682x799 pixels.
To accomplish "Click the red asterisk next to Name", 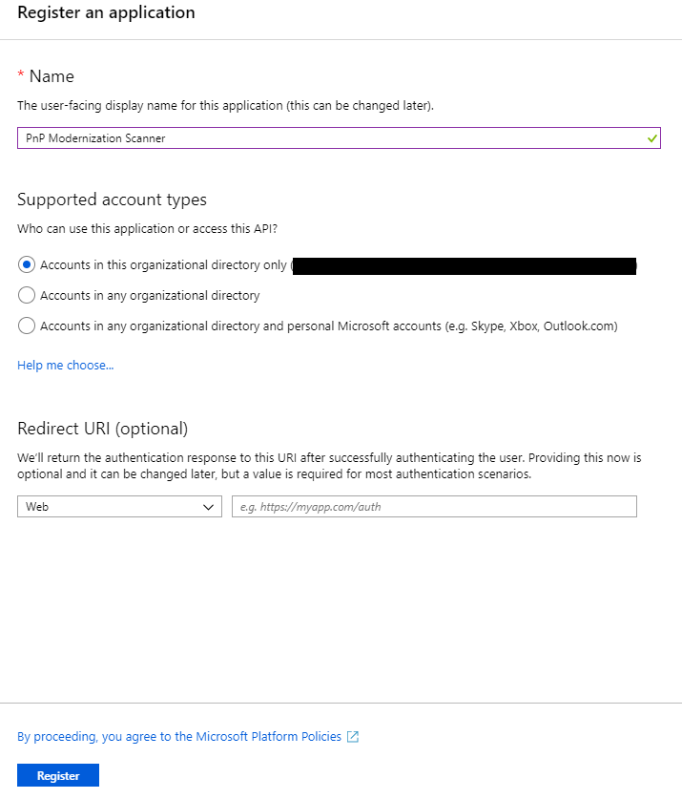I will coord(22,75).
